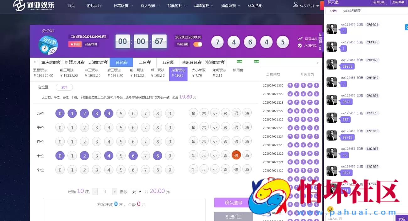Click the user account icon beside a450721

(x=295, y=5)
